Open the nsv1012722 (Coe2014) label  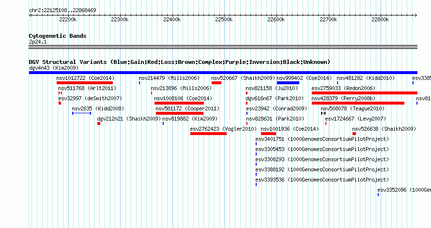(x=85, y=78)
